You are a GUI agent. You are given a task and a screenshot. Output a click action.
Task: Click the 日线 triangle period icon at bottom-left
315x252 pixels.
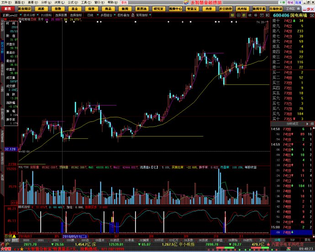14,236
